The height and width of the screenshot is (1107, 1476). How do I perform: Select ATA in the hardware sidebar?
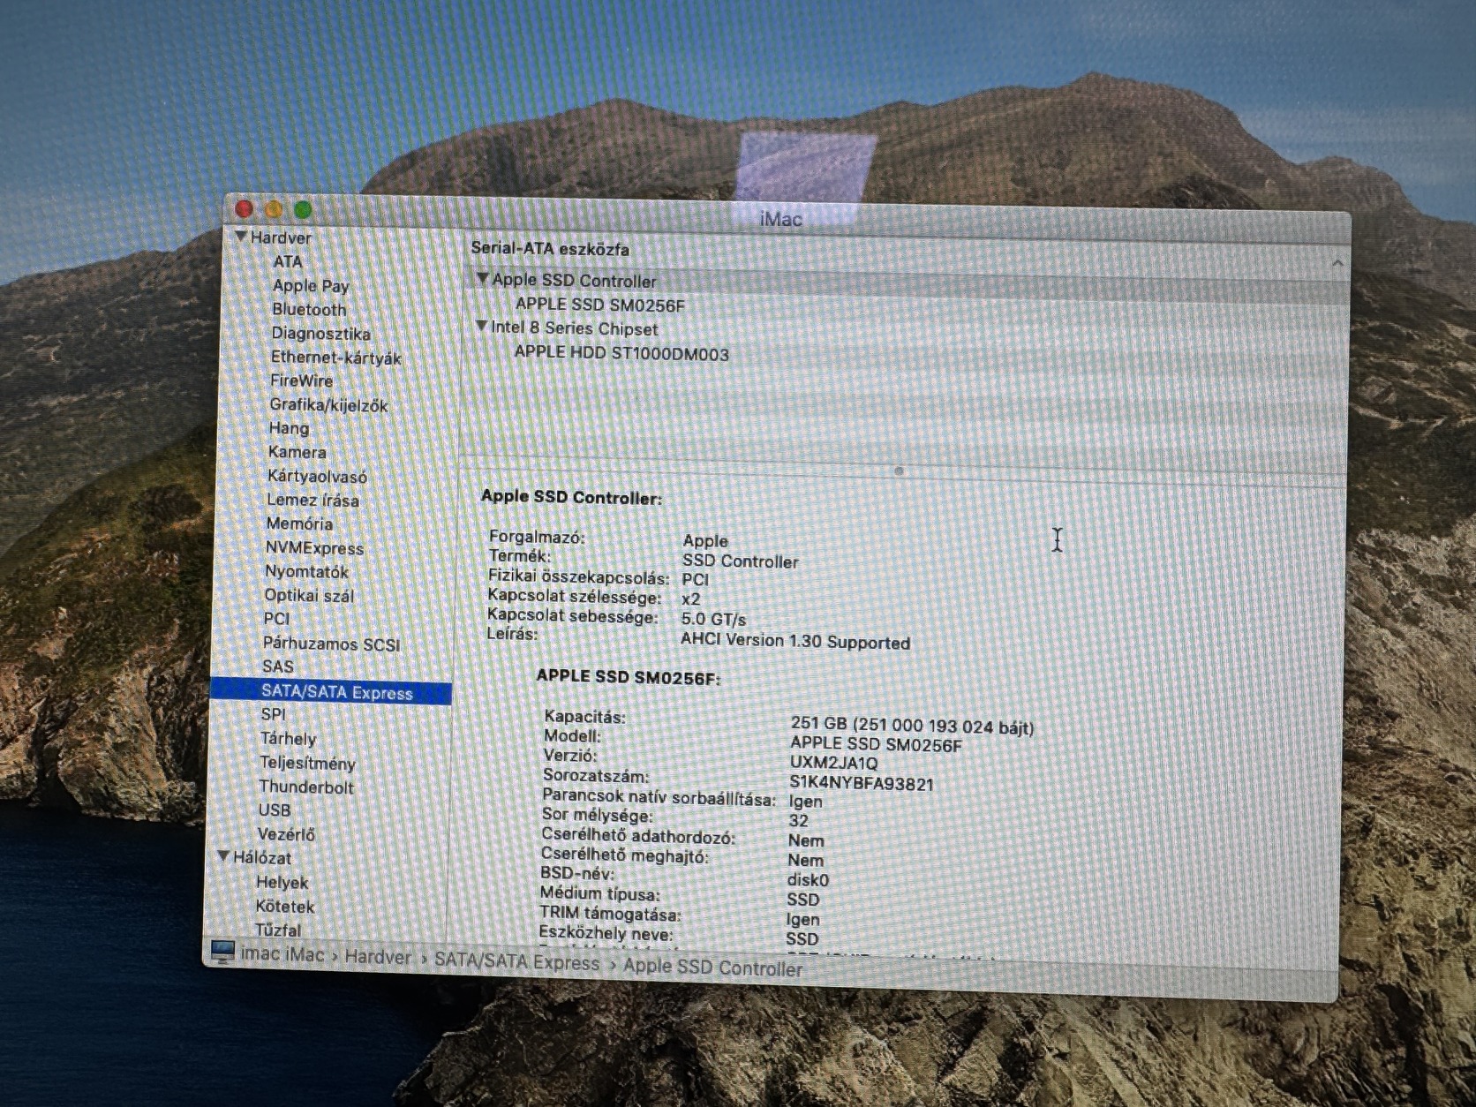coord(288,261)
